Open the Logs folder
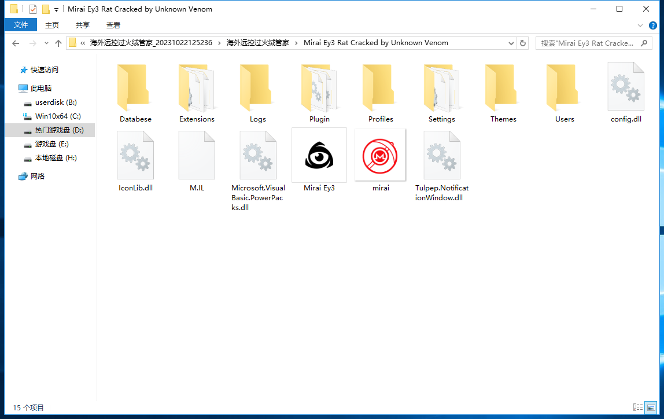The image size is (664, 419). pyautogui.click(x=257, y=87)
